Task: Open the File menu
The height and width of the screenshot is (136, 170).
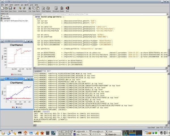Action: pos(2,5)
